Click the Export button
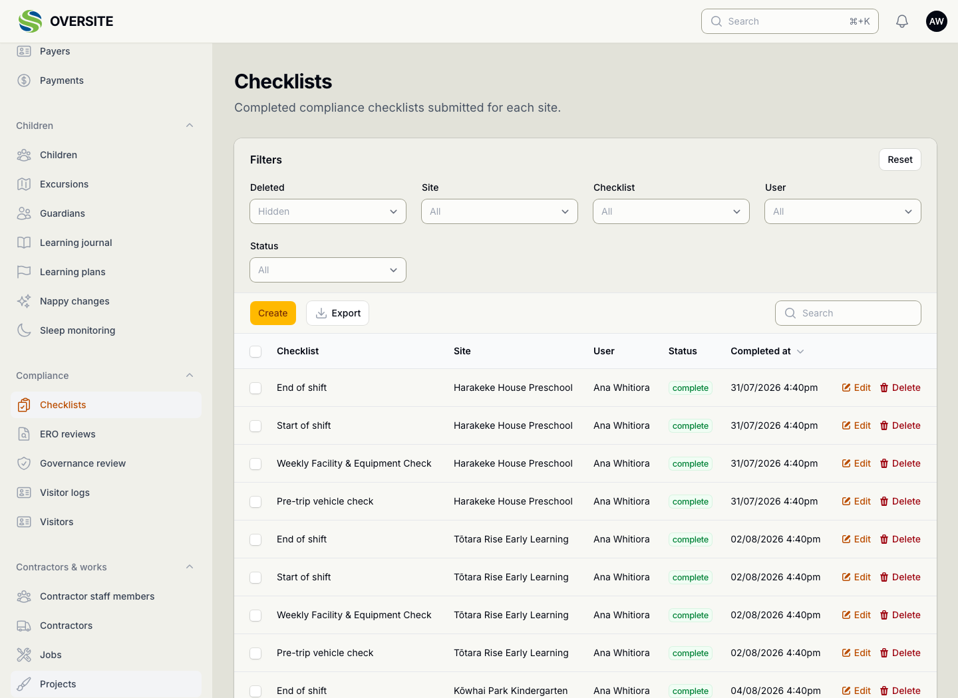The image size is (958, 698). point(337,313)
